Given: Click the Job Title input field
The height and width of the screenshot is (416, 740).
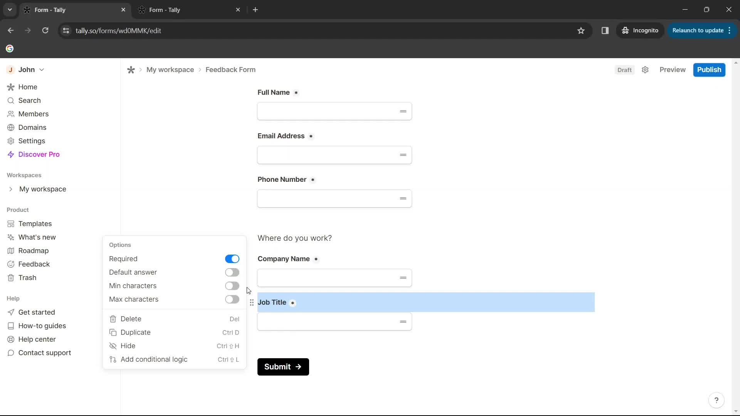Looking at the screenshot, I should tap(335, 322).
